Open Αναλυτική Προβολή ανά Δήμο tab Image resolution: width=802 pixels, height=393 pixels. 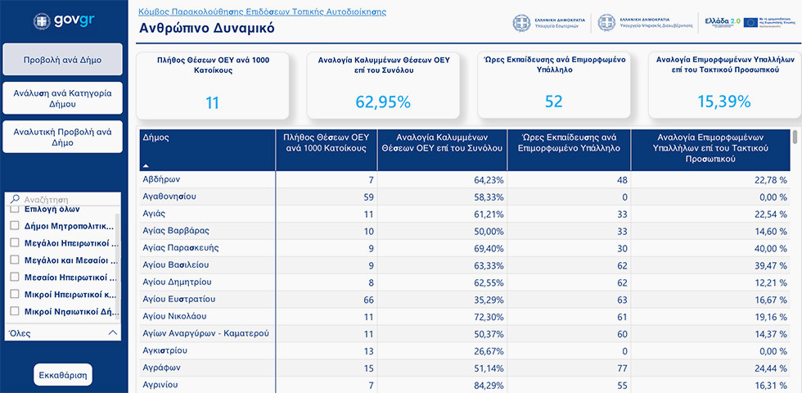(63, 137)
